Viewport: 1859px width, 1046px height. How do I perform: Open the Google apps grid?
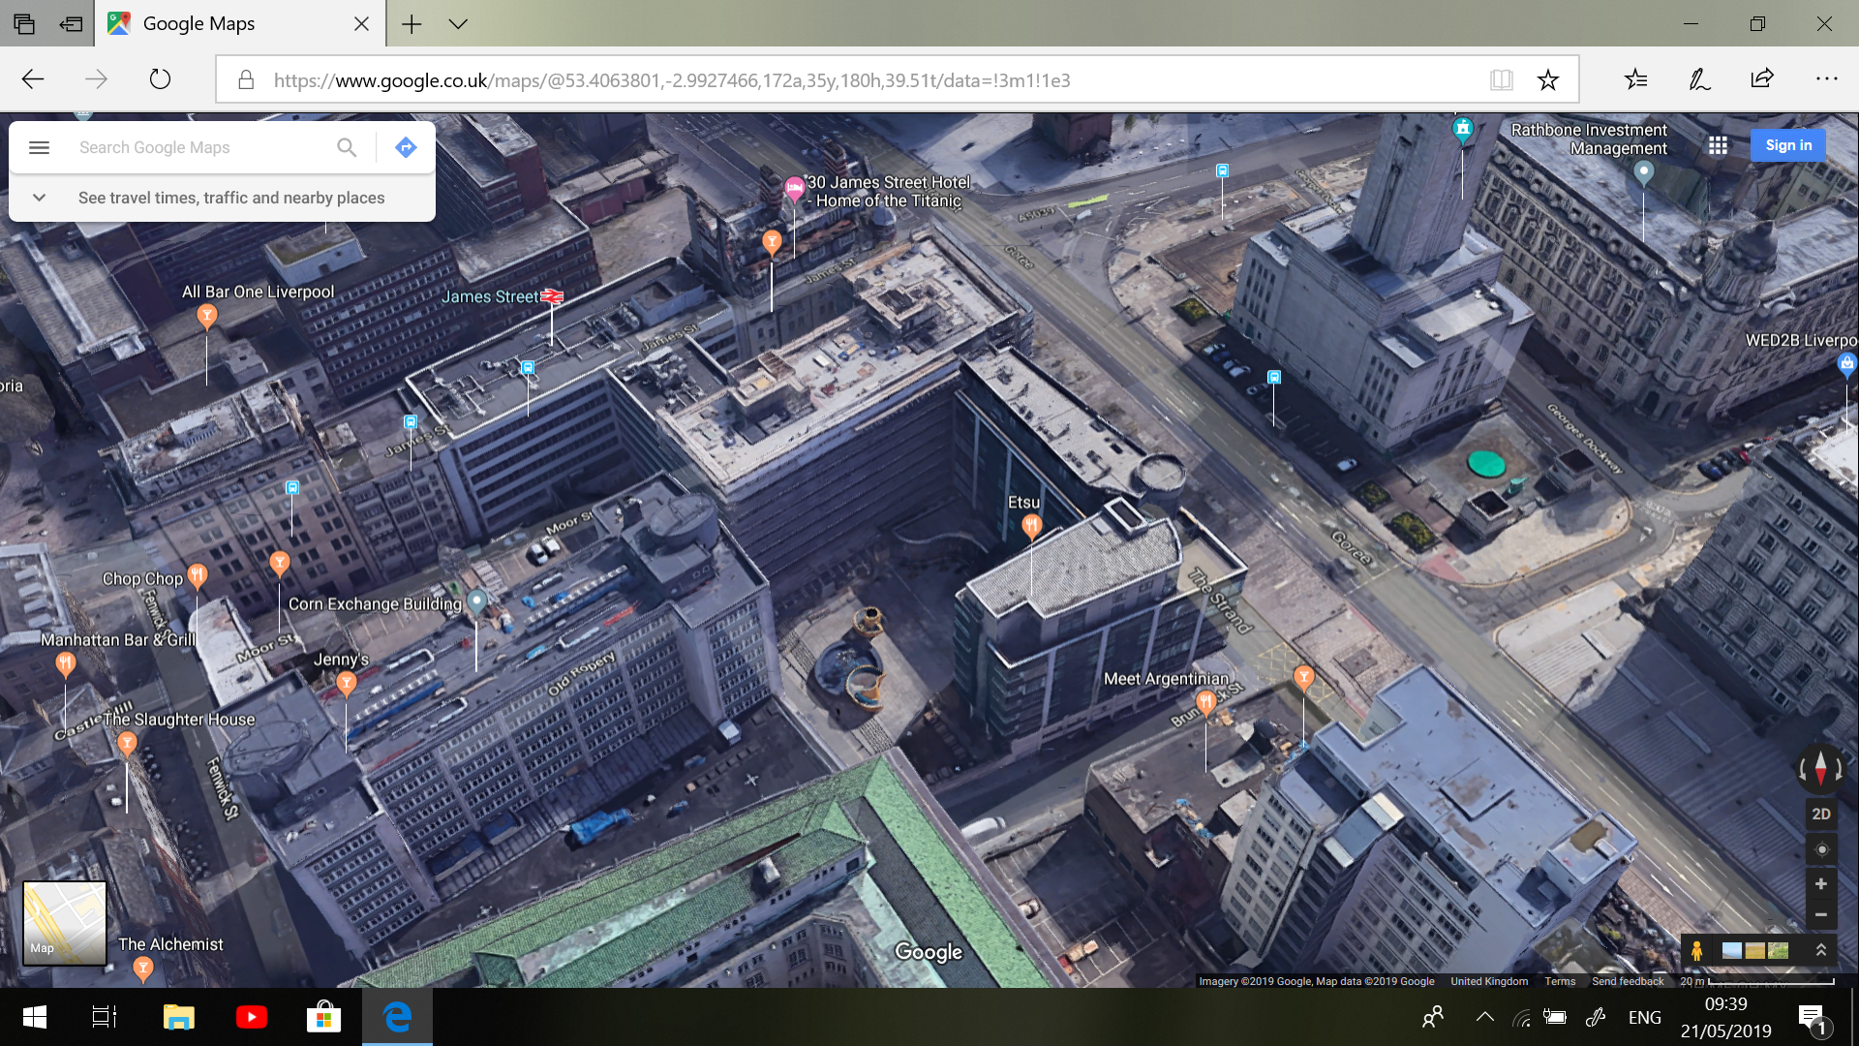click(1718, 145)
